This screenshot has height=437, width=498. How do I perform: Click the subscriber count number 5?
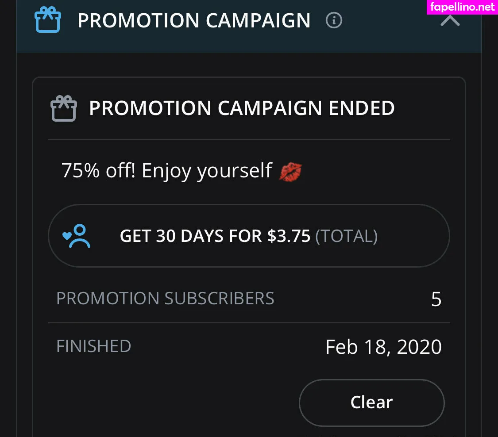(436, 299)
